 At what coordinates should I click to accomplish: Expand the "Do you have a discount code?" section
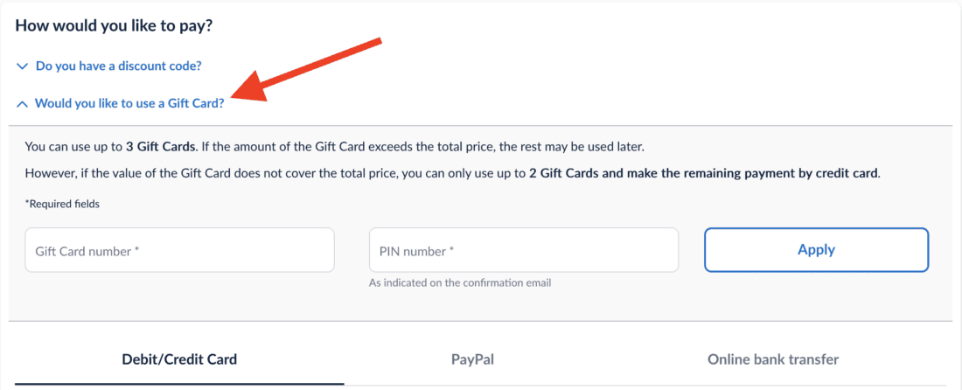(x=119, y=66)
